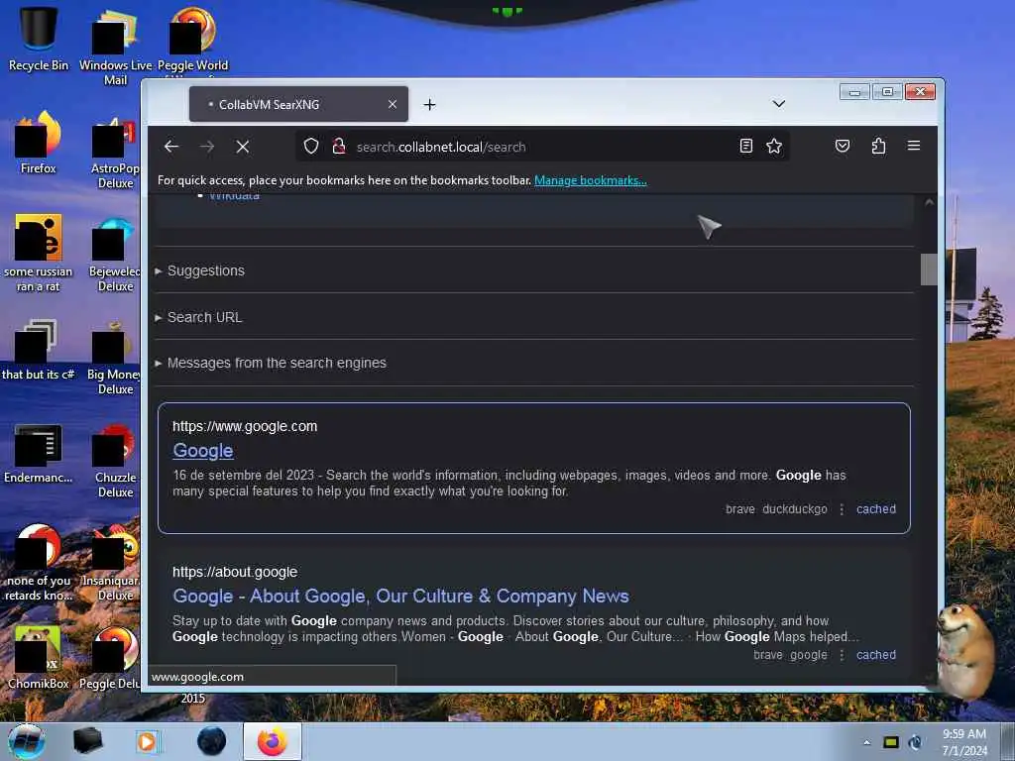Open the Google result title link
Viewport: 1015px width, 761px height.
pos(203,451)
